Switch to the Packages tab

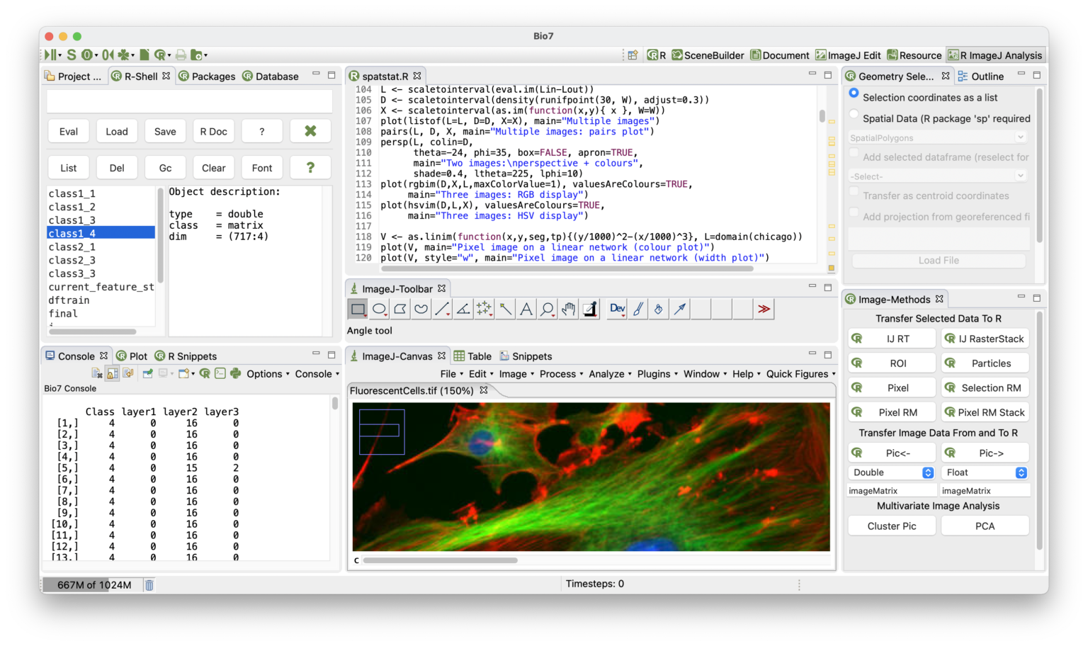207,76
